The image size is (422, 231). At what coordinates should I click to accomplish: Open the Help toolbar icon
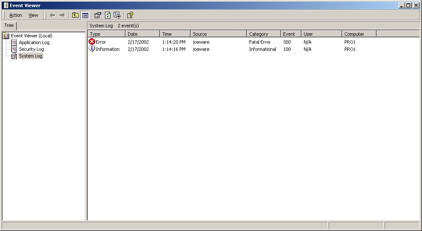pos(130,15)
